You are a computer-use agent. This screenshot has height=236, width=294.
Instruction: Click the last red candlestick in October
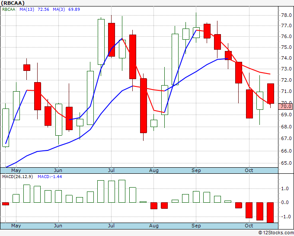tap(271, 93)
